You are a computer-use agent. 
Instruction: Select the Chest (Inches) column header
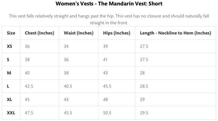tap(40, 33)
